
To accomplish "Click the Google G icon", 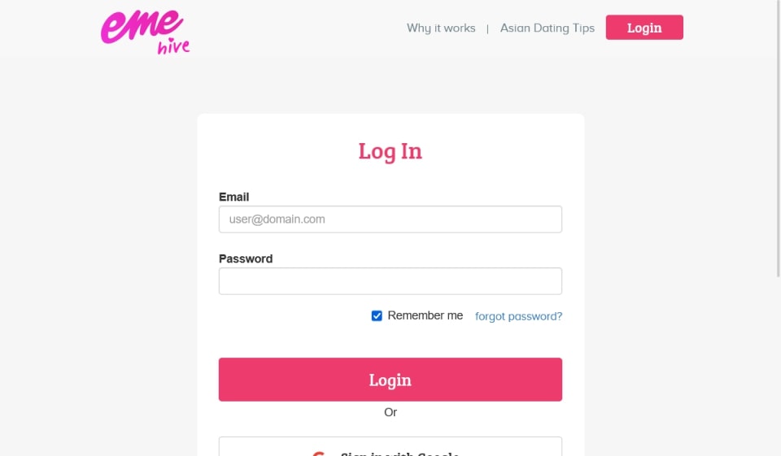I will coord(319,452).
